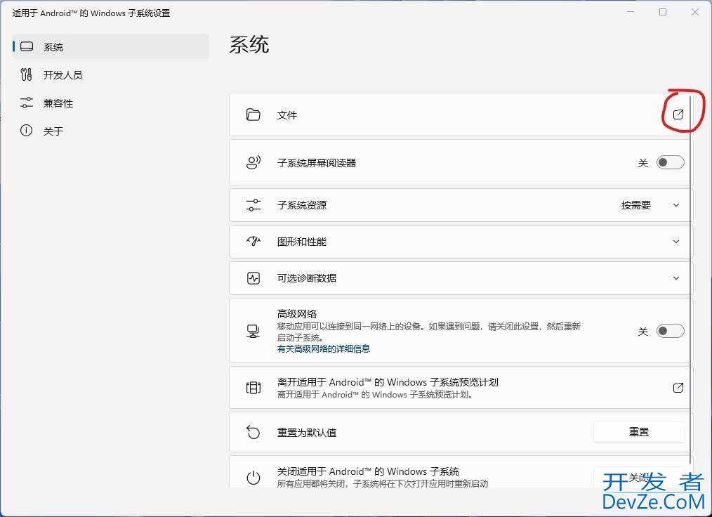The width and height of the screenshot is (712, 517).
Task: Open the 离开预览计划 external link icon
Action: coord(678,388)
